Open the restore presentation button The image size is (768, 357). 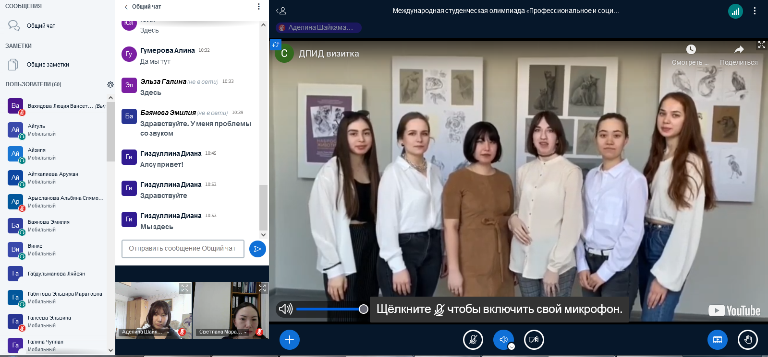(717, 340)
